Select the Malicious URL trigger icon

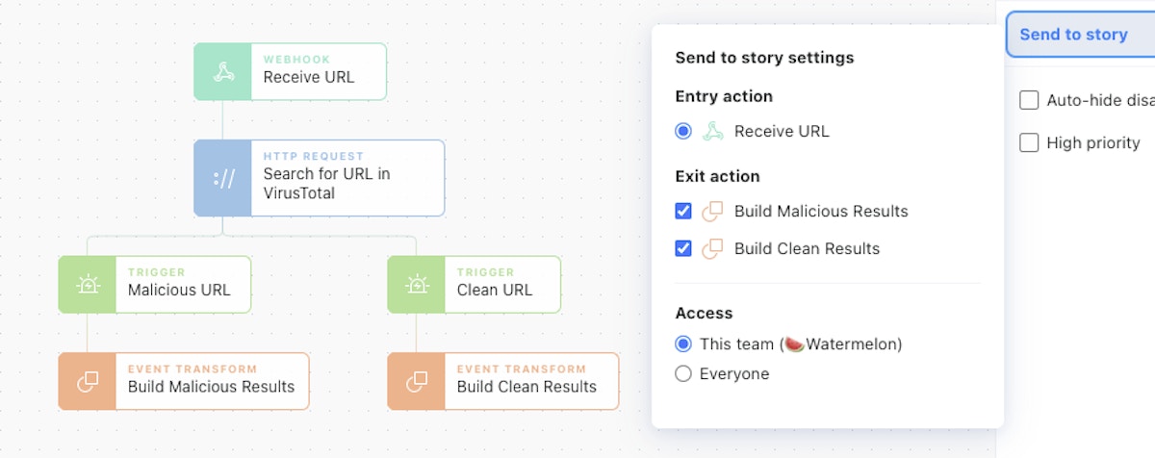88,285
